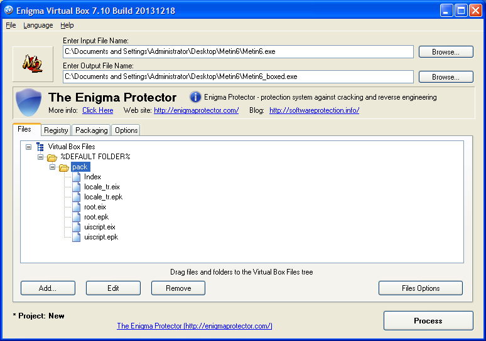Click the Process button
Viewport: 486px width, 341px height.
point(428,320)
